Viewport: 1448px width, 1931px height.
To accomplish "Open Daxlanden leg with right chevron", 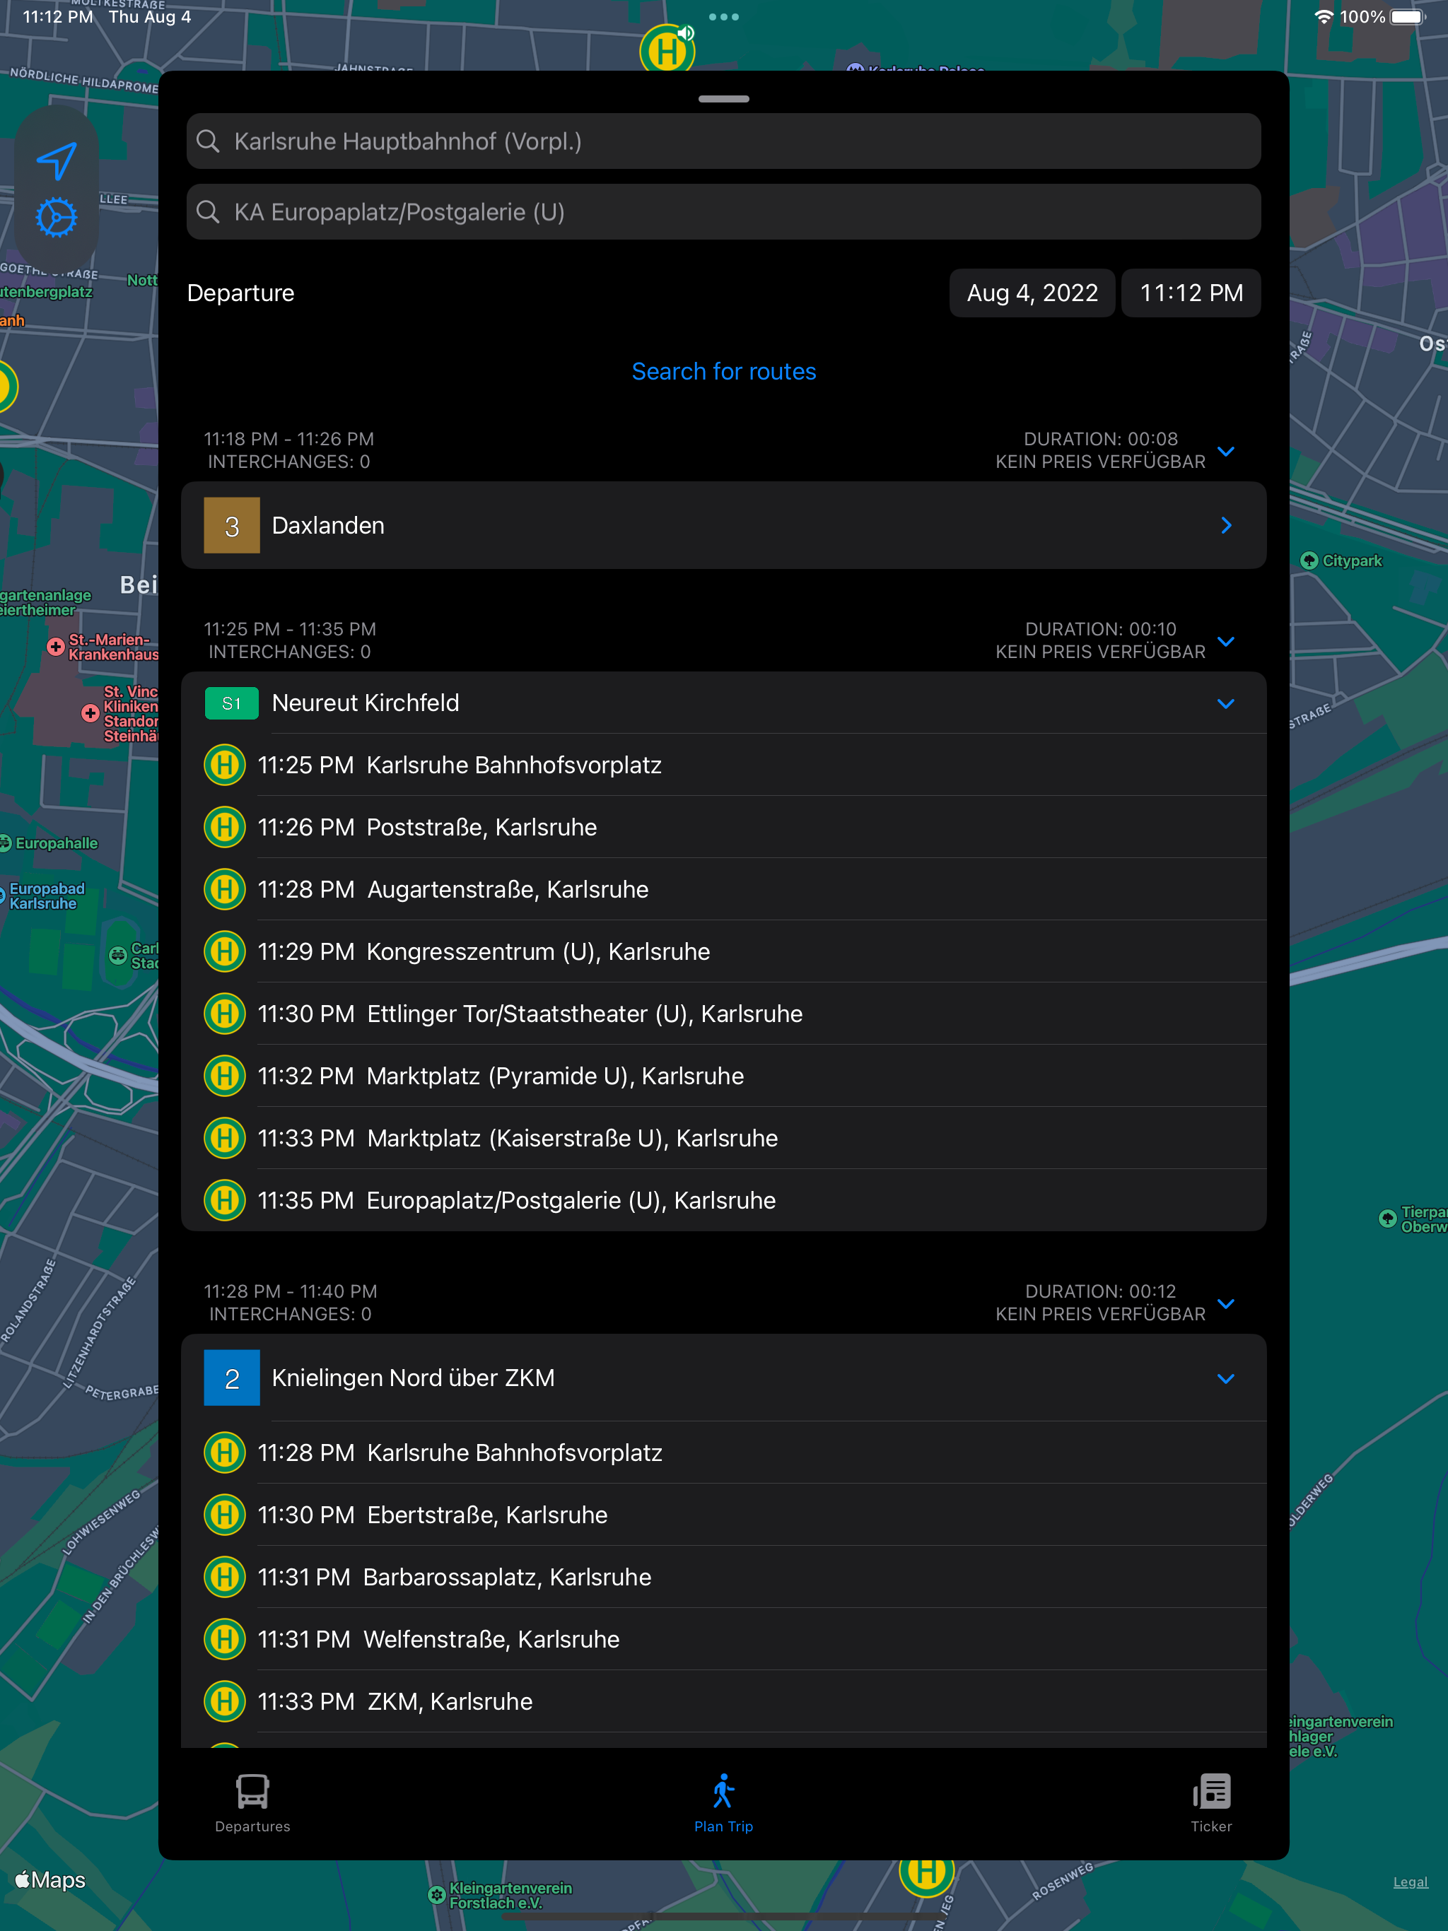I will click(x=1226, y=526).
